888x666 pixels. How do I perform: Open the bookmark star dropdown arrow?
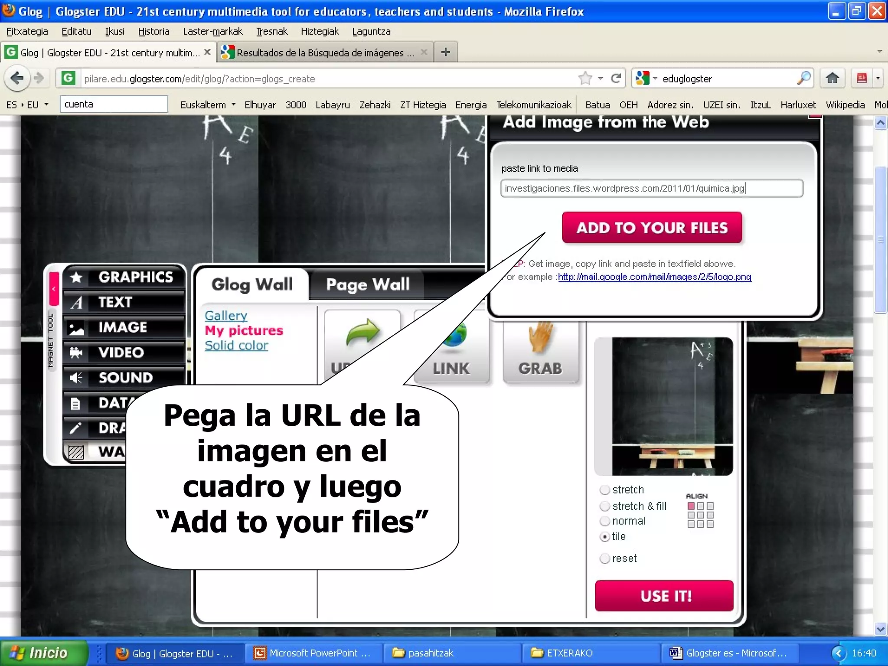[x=601, y=78]
